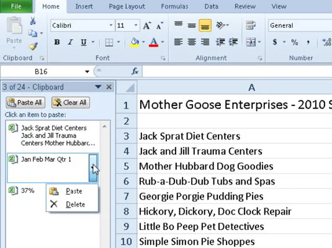Toggle the highlighted Bottom Align button
Viewport: 332px width, 248px height.
pyautogui.click(x=205, y=25)
